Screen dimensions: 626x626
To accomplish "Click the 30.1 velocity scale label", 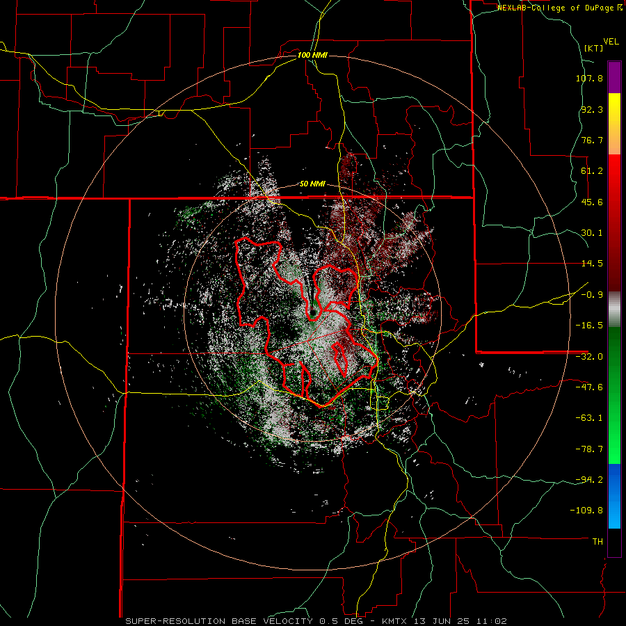I will coord(592,233).
